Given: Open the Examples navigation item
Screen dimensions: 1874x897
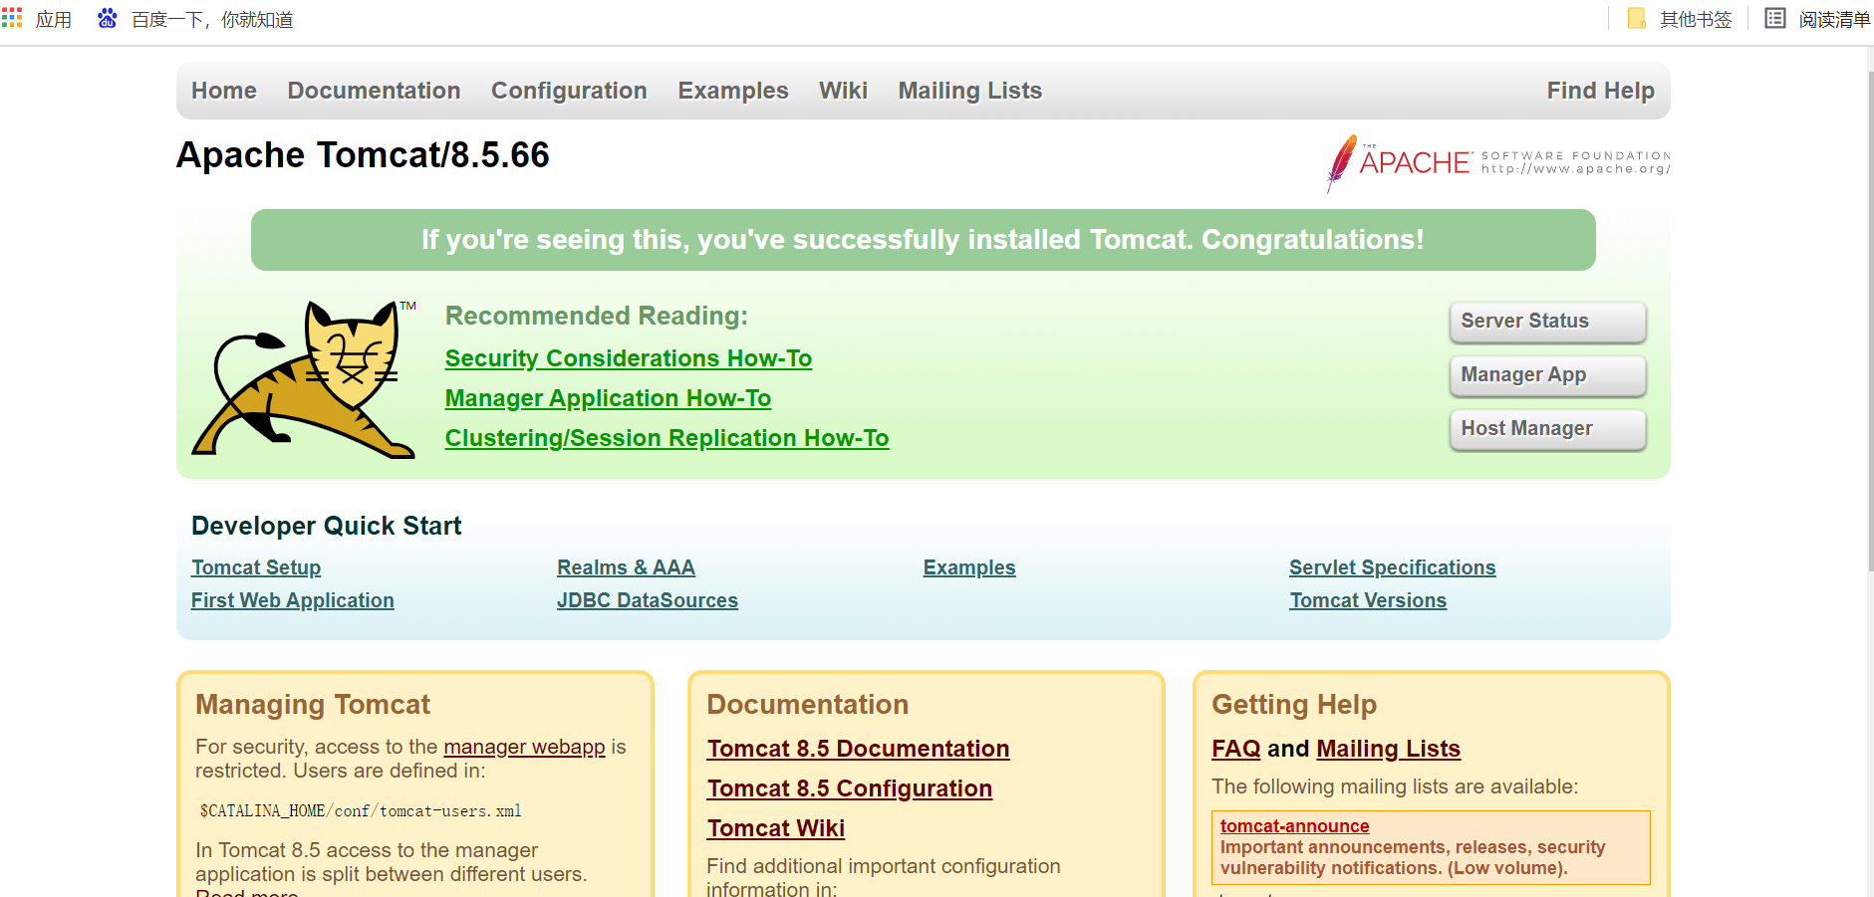Looking at the screenshot, I should click(x=733, y=91).
